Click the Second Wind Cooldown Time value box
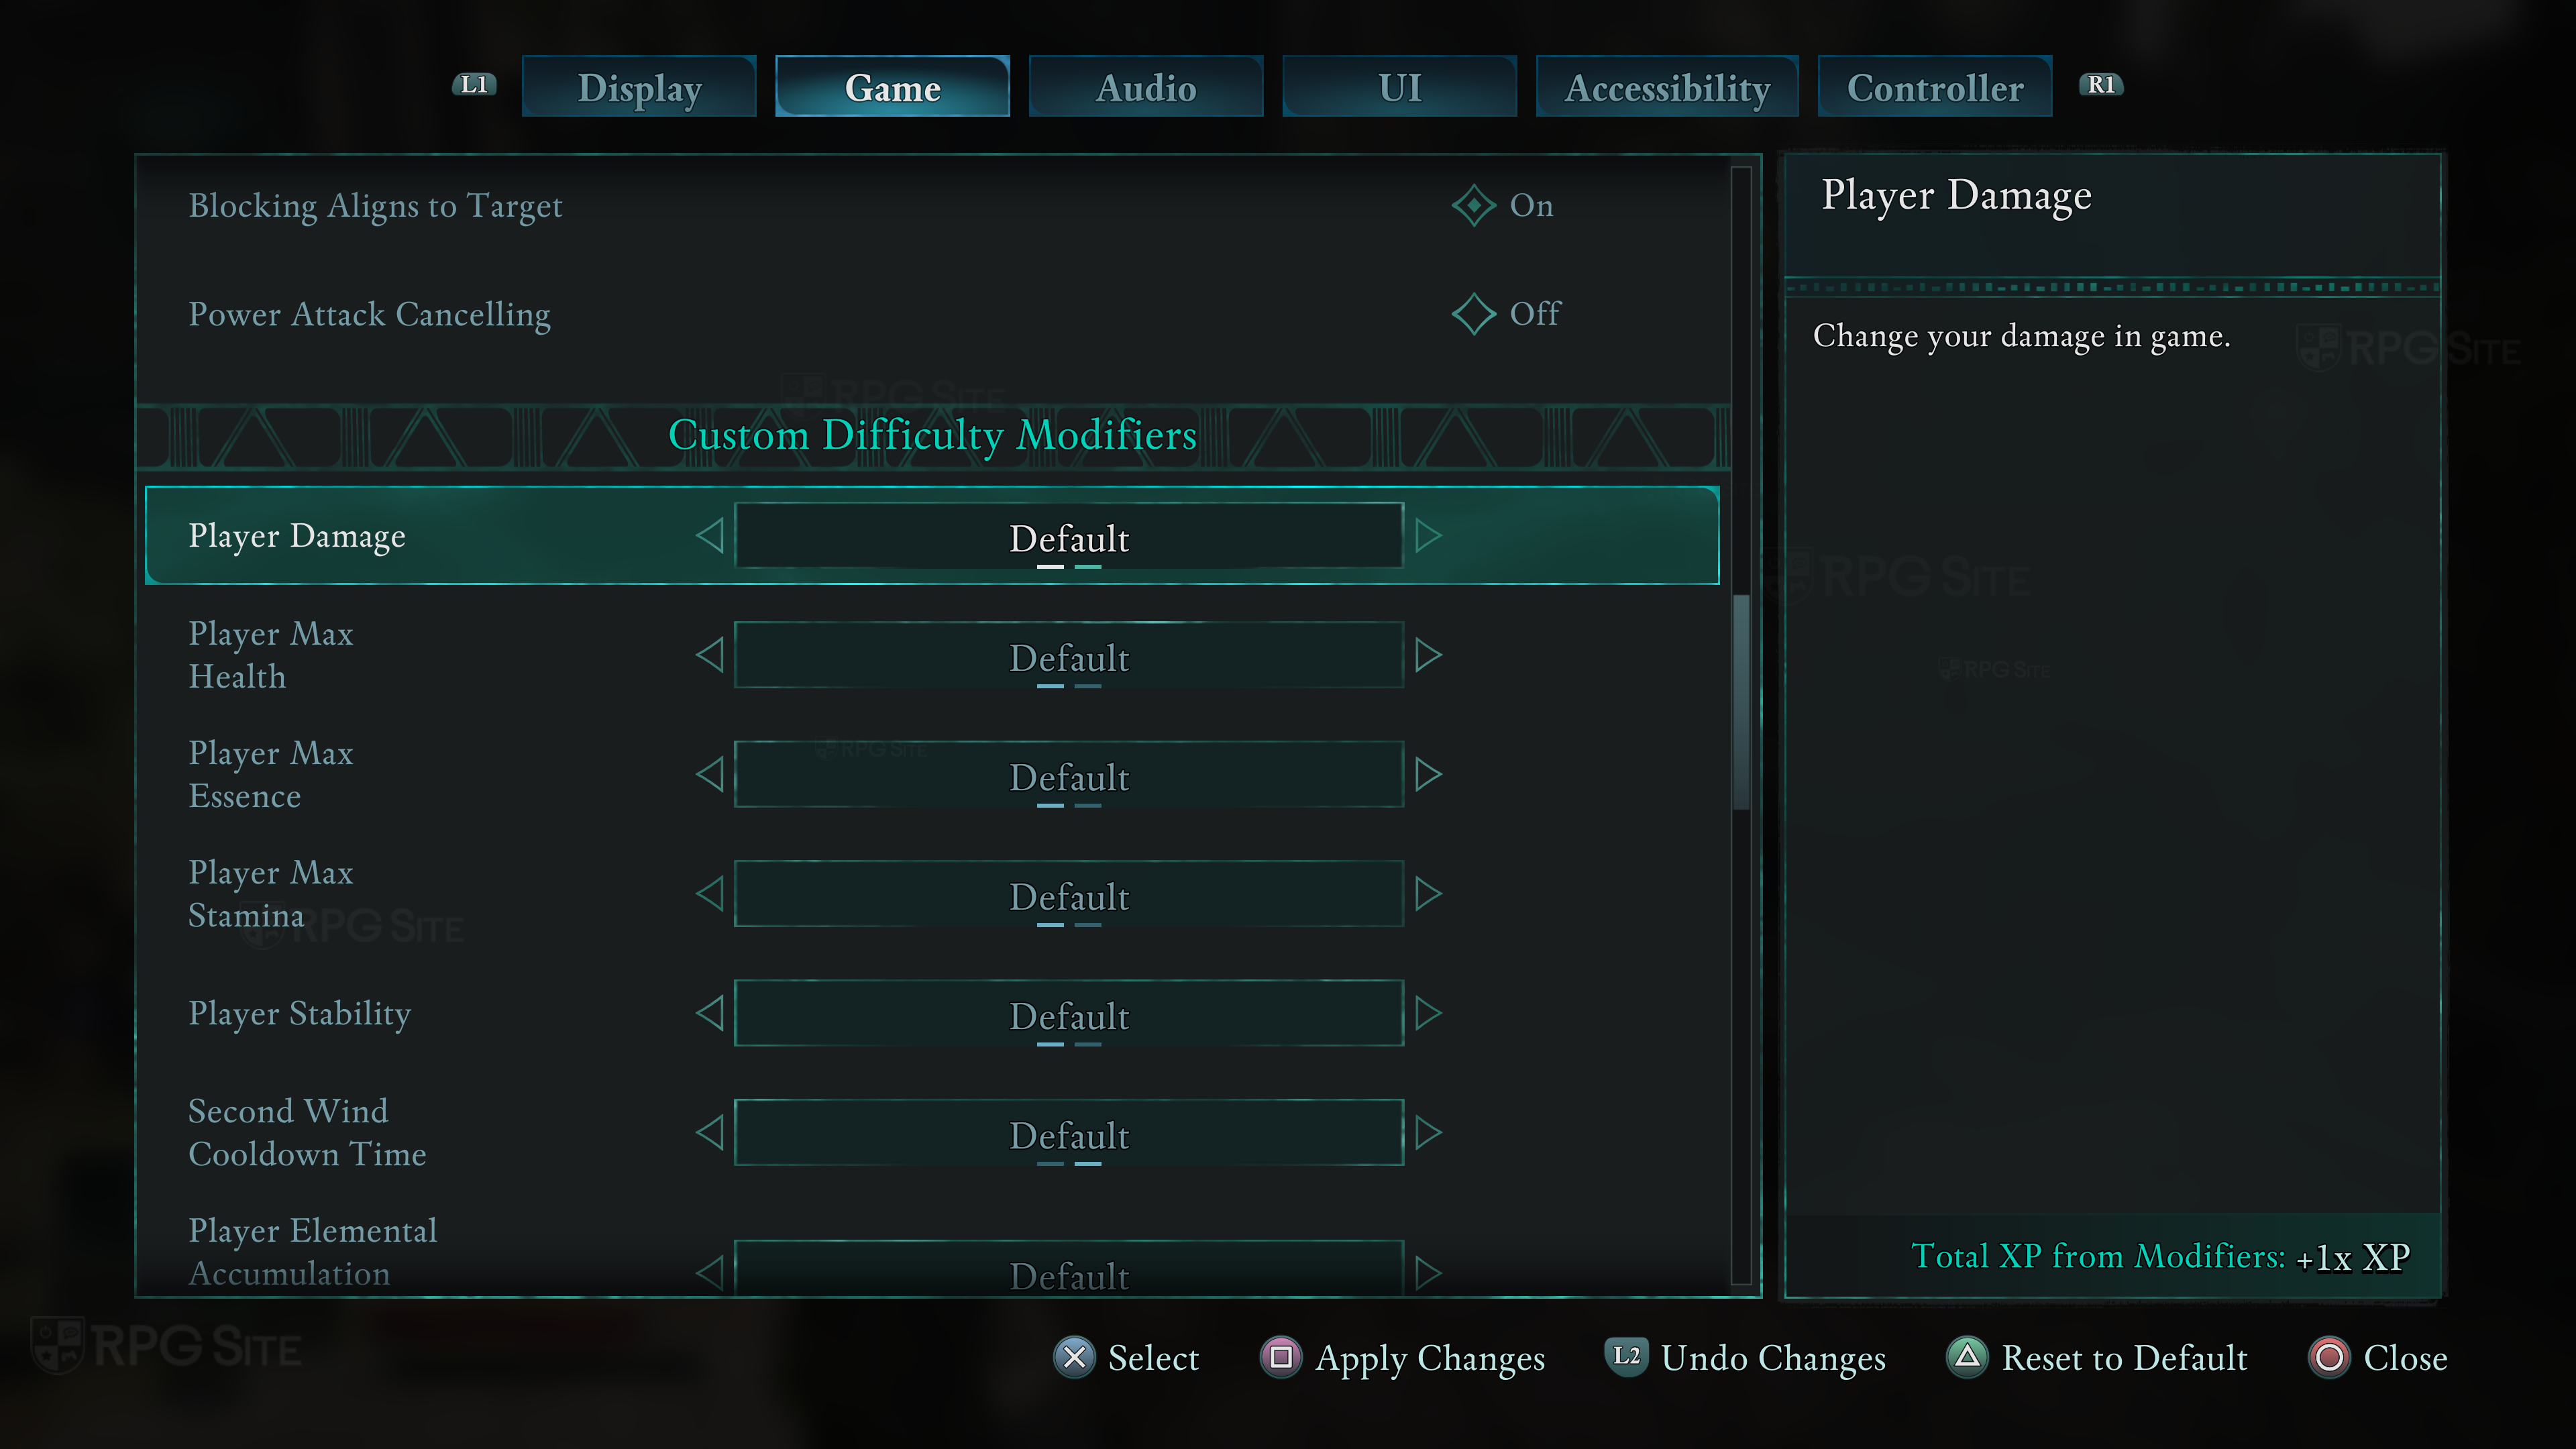The image size is (2576, 1449). [1069, 1133]
